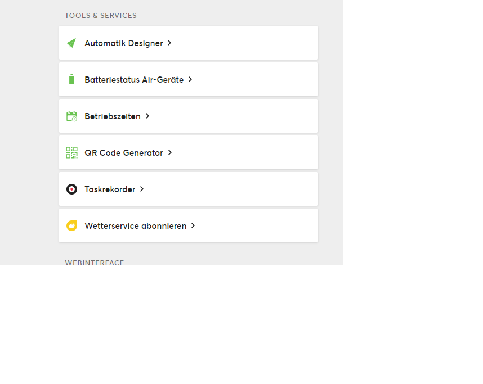Click the Taskrekorder chevron arrow
The width and height of the screenshot is (483, 384).
pos(142,189)
